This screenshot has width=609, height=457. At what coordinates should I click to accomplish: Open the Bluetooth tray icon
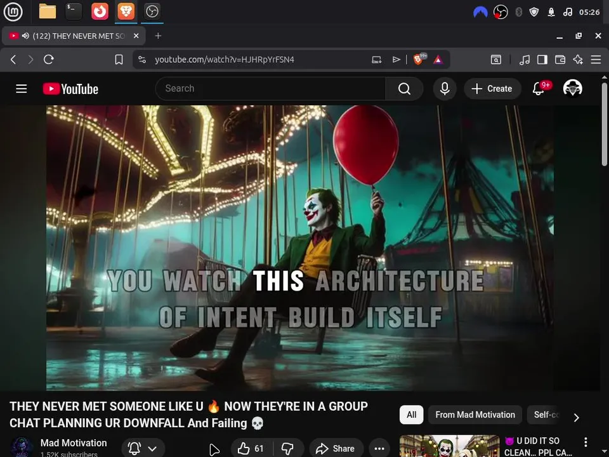518,12
